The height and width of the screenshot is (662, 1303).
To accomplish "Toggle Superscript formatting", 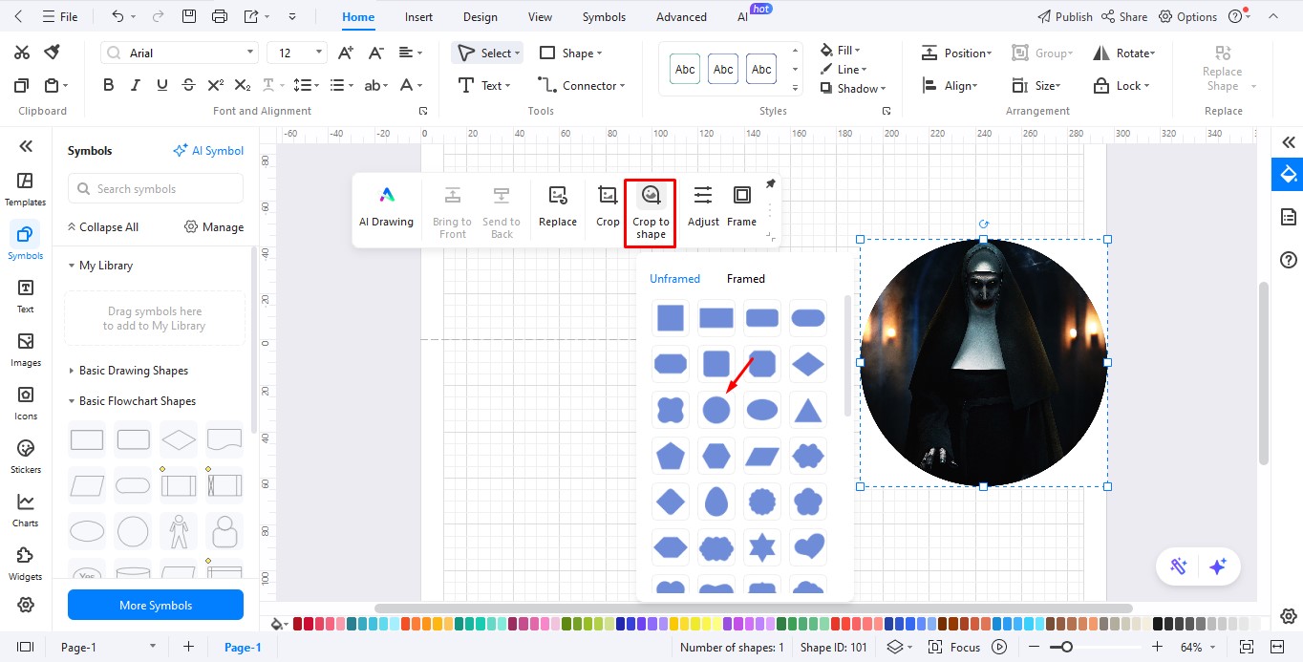I will click(x=216, y=85).
